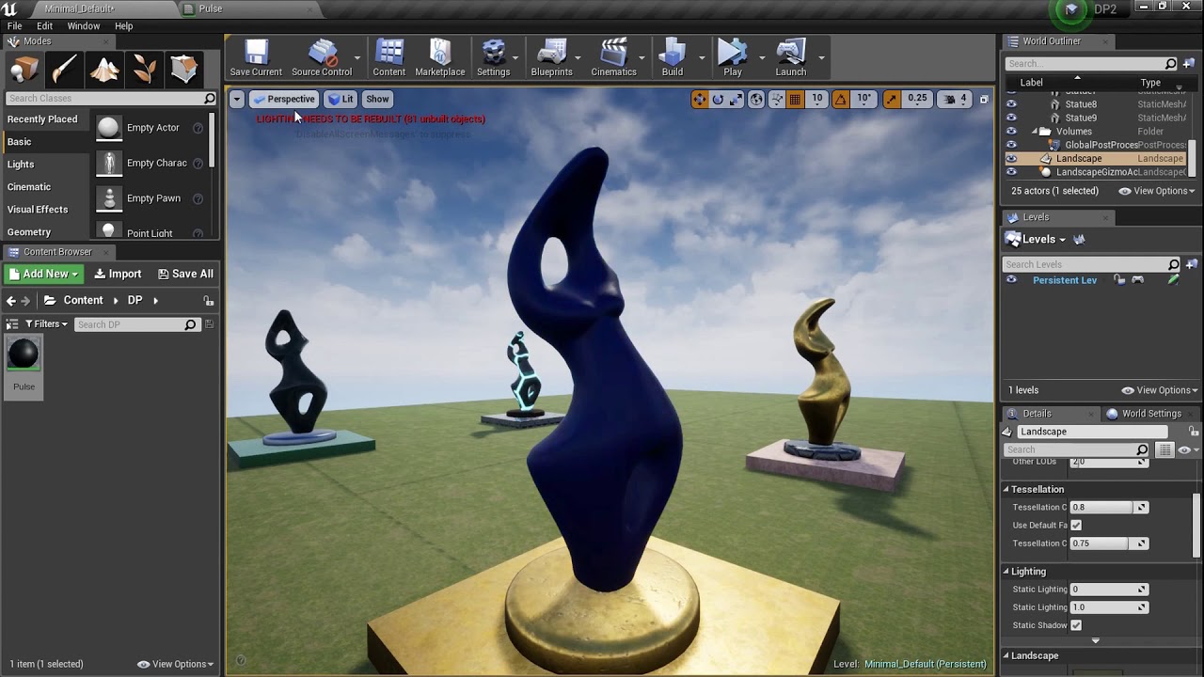Click the Perspective viewport button

[284, 99]
